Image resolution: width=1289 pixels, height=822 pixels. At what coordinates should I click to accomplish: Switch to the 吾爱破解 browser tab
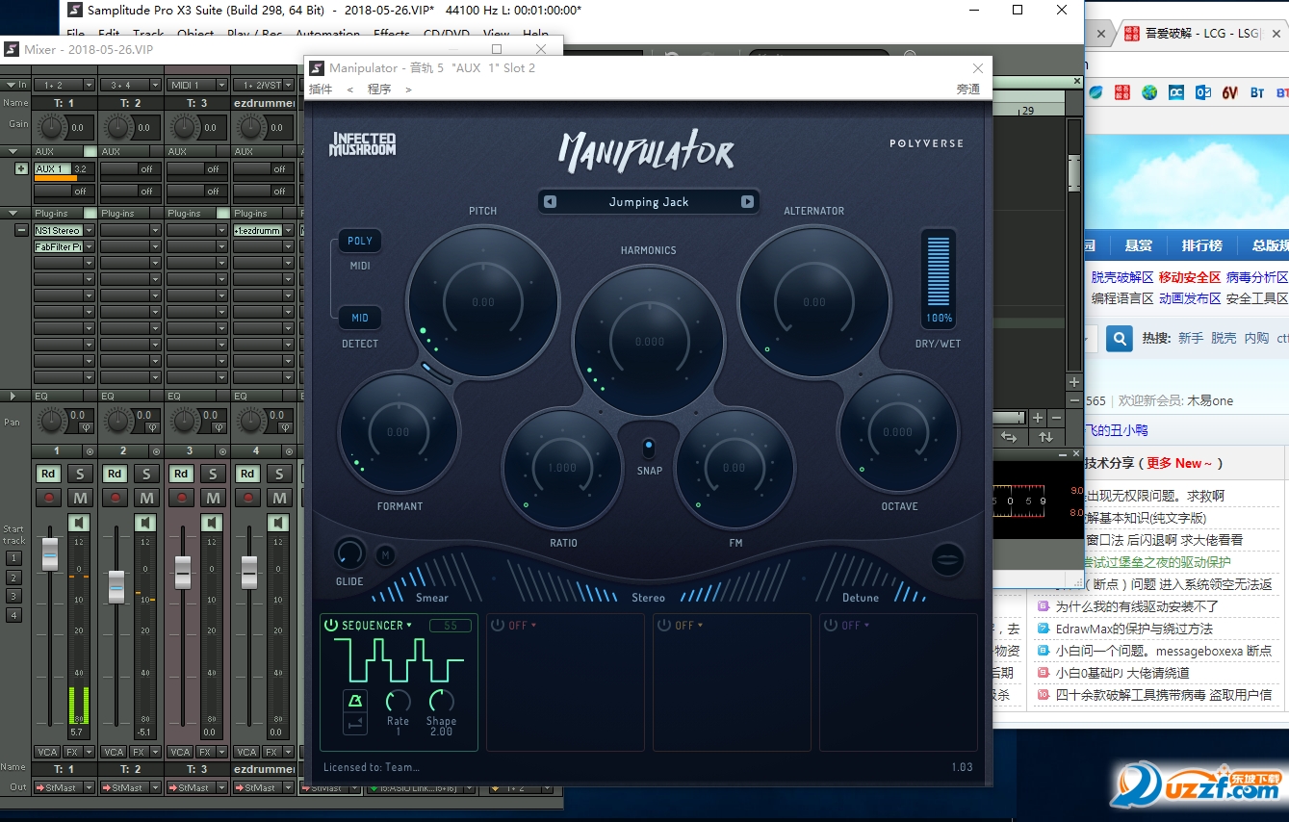coord(1202,33)
